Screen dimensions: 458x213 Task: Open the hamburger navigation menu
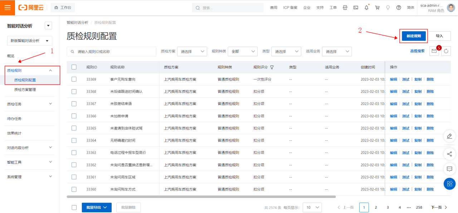coord(8,8)
